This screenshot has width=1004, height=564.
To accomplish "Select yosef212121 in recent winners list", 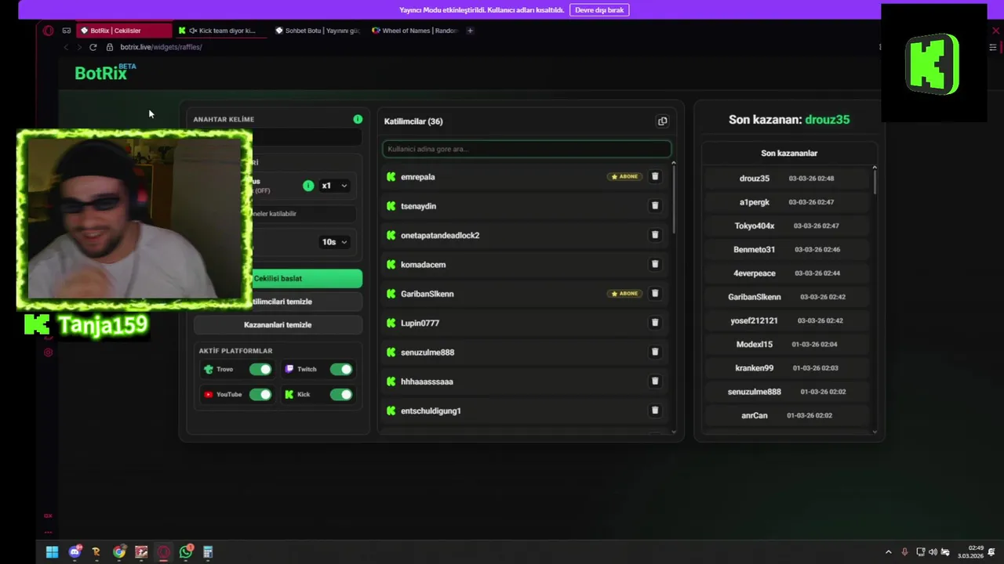I will [x=787, y=320].
